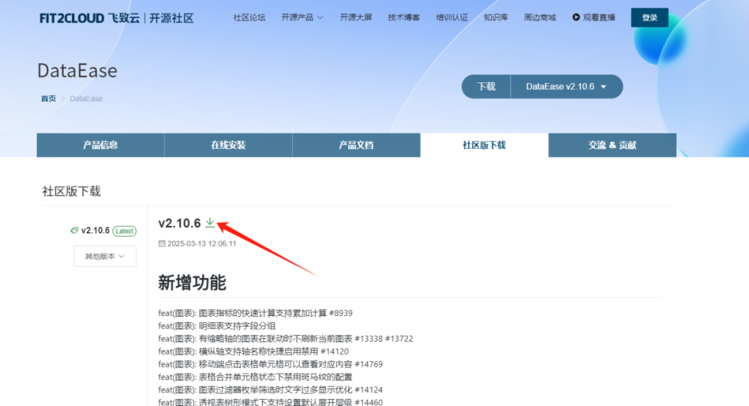The width and height of the screenshot is (749, 406).
Task: Open the DataEase v2.10.6 version selector
Action: (x=567, y=87)
